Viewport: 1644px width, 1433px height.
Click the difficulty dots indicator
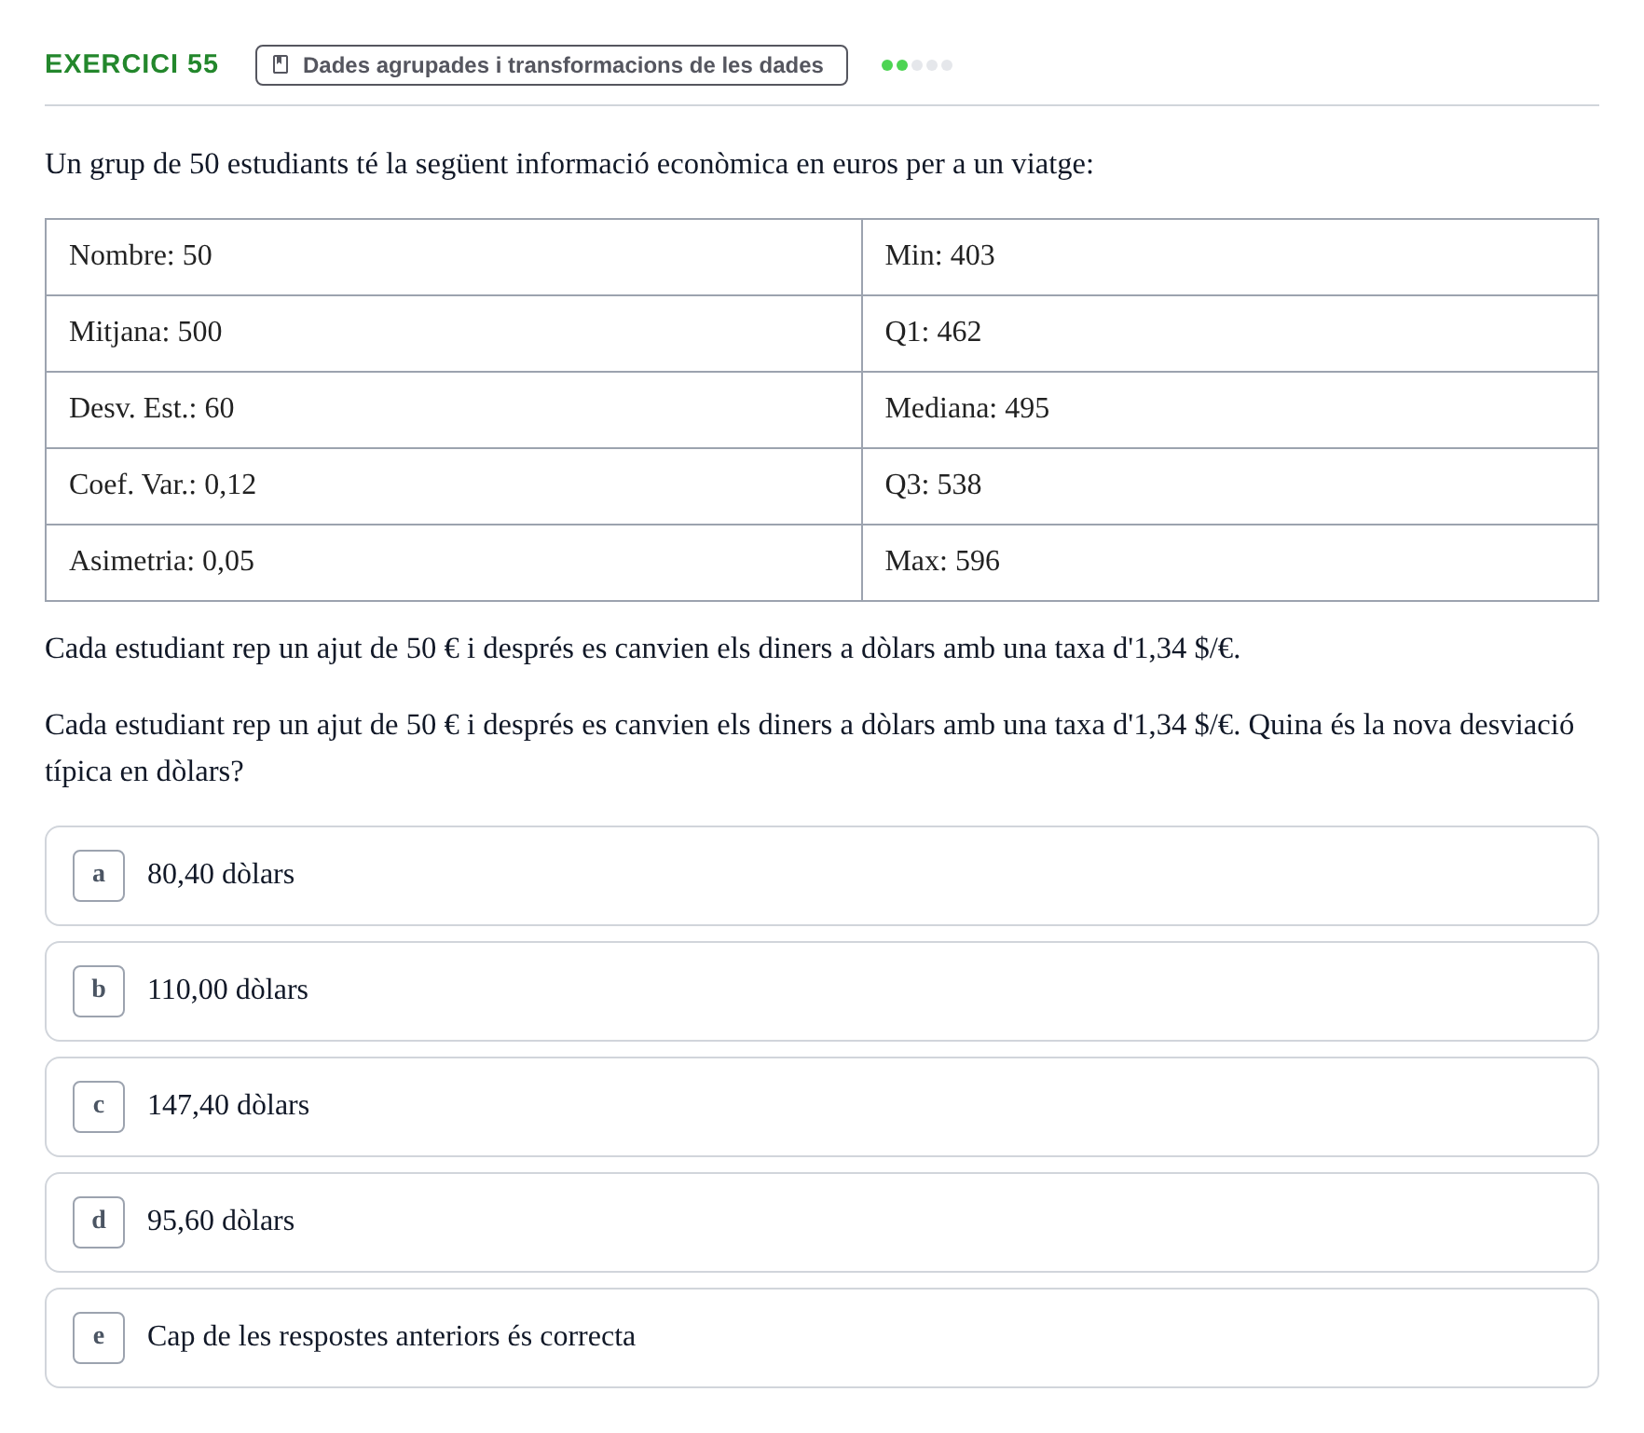(917, 65)
